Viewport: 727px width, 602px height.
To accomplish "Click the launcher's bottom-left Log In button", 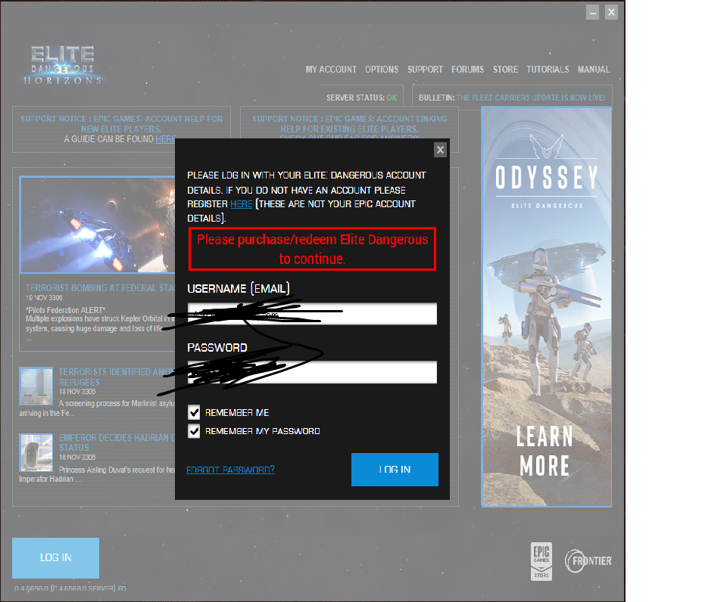I will pyautogui.click(x=55, y=557).
